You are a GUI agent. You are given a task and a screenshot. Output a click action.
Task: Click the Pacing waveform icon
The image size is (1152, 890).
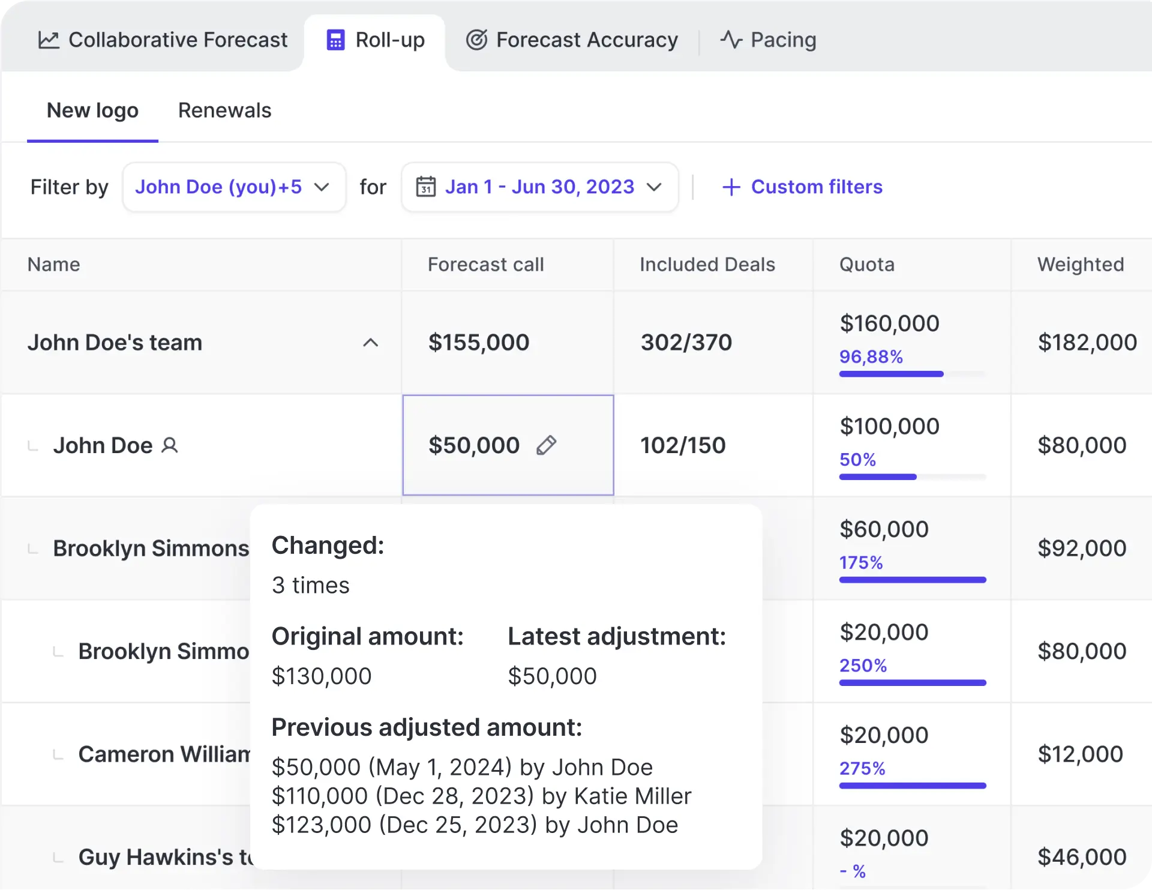tap(730, 40)
